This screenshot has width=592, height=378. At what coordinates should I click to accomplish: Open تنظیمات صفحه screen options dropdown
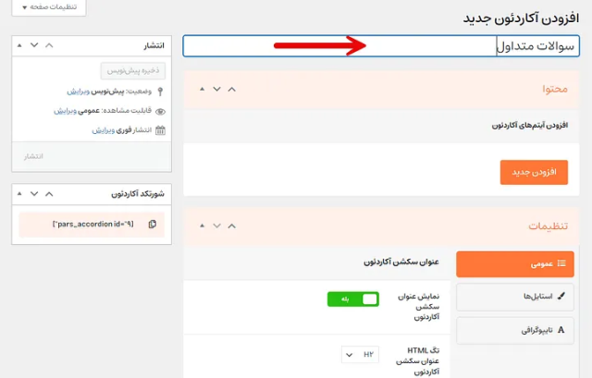coord(49,7)
